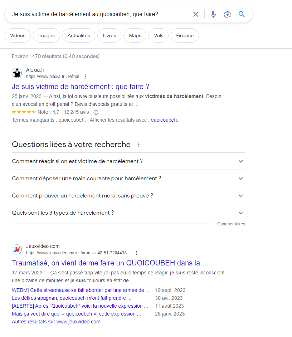Click the info icon next to 12 245 avis

pyautogui.click(x=96, y=112)
